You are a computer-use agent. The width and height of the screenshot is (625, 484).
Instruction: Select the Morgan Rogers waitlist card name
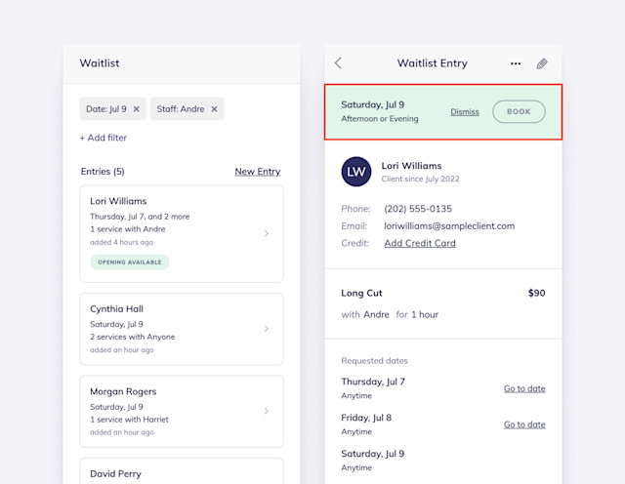click(x=123, y=391)
